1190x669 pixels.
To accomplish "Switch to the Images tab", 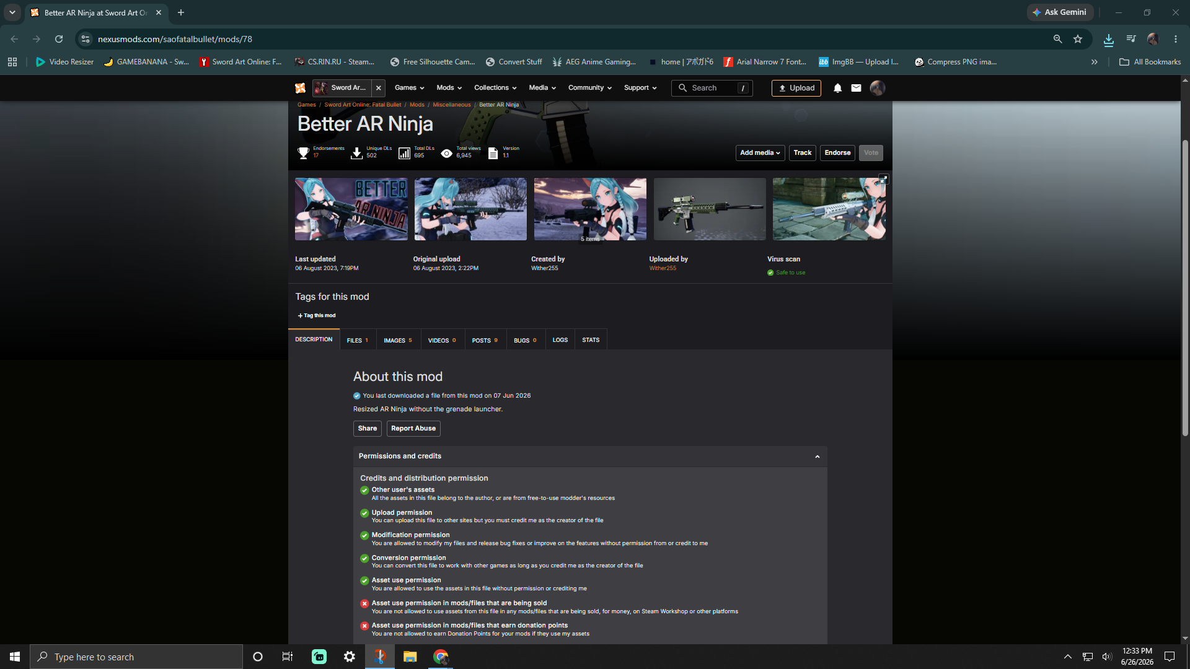I will 398,340.
